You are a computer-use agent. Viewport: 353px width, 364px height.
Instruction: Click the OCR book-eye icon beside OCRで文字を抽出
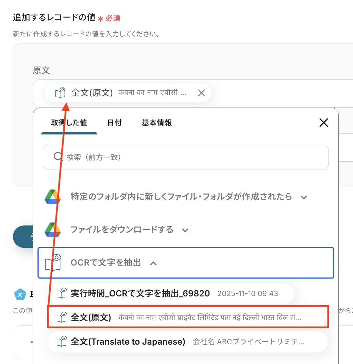53,263
